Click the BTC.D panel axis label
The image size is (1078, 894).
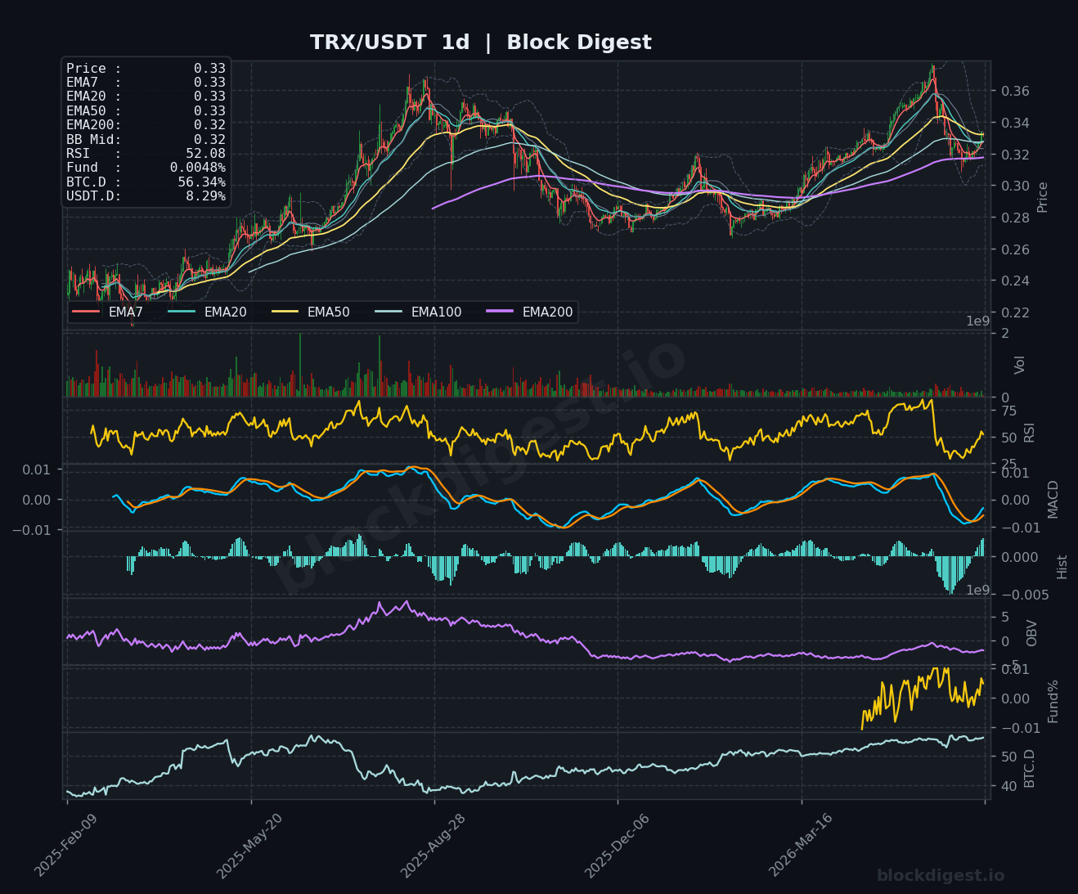coord(1029,768)
